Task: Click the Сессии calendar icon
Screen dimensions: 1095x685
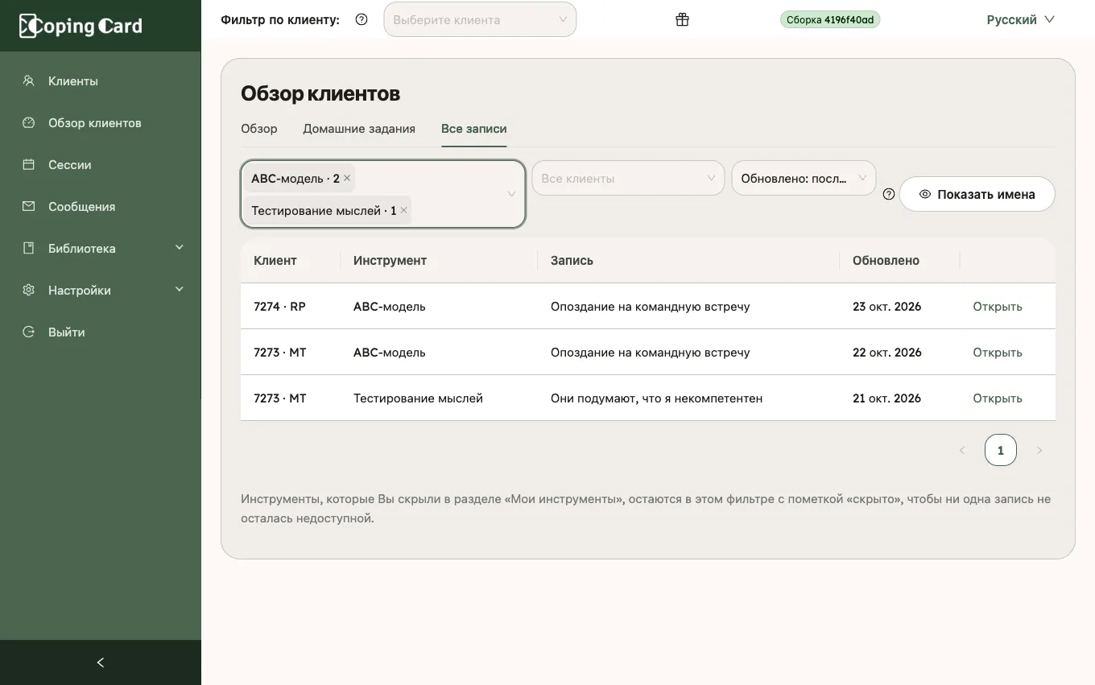Action: coord(29,164)
